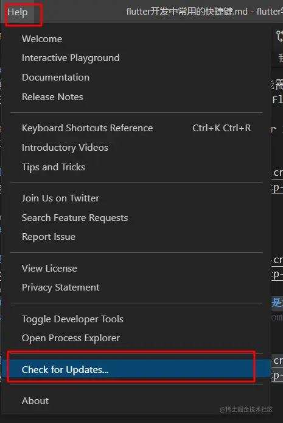The image size is (283, 423).
Task: Click the Ctrl+K Ctrl+R shortcut label
Action: (222, 128)
